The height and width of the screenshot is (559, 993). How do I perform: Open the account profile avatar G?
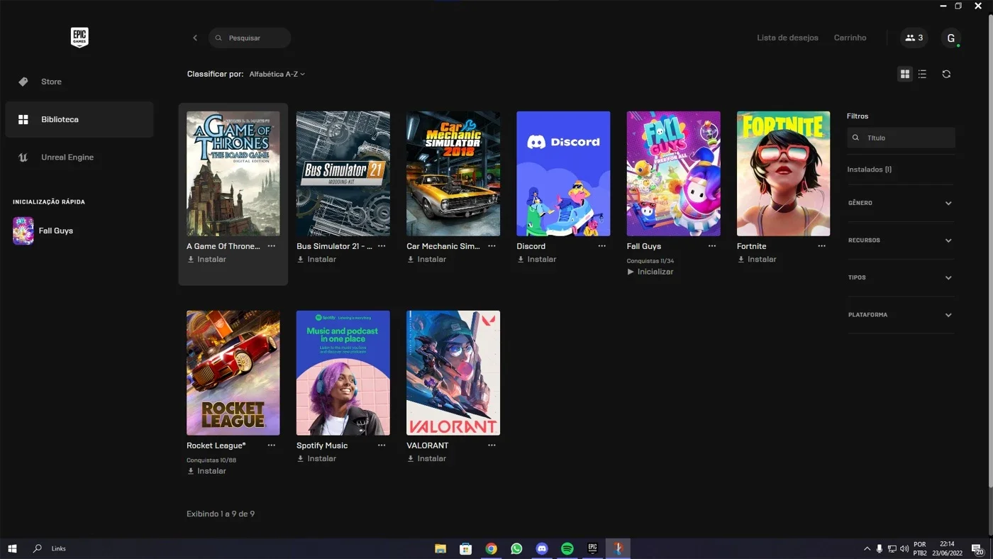click(x=951, y=38)
